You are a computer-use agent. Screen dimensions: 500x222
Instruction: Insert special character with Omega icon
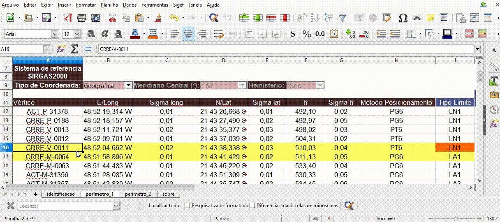click(x=403, y=18)
